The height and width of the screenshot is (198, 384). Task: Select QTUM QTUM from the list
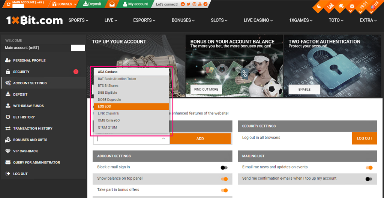tap(131, 127)
